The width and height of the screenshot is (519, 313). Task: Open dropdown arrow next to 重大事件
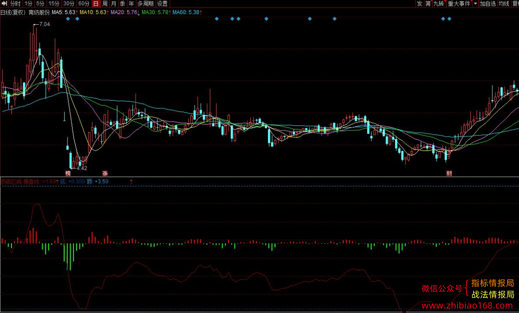pos(475,4)
